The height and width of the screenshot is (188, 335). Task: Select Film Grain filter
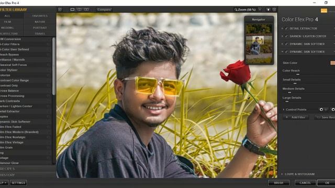(x=26, y=147)
